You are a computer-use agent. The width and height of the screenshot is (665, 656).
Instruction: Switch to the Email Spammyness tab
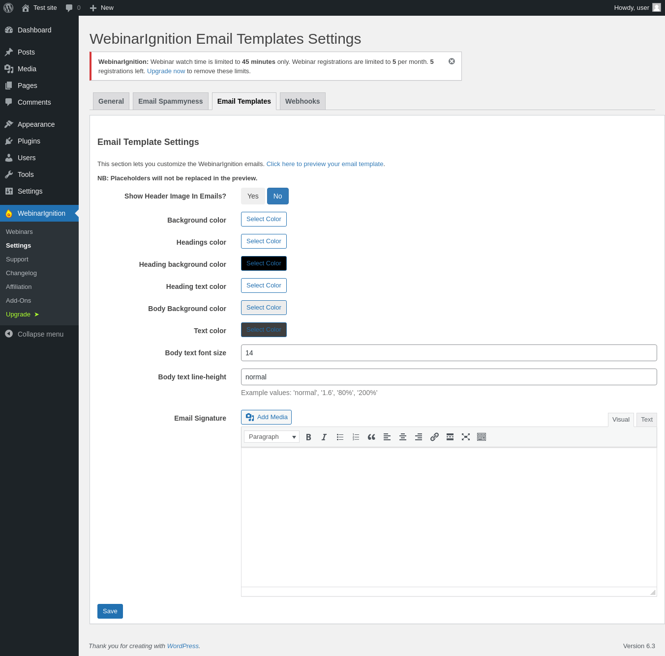(x=170, y=101)
